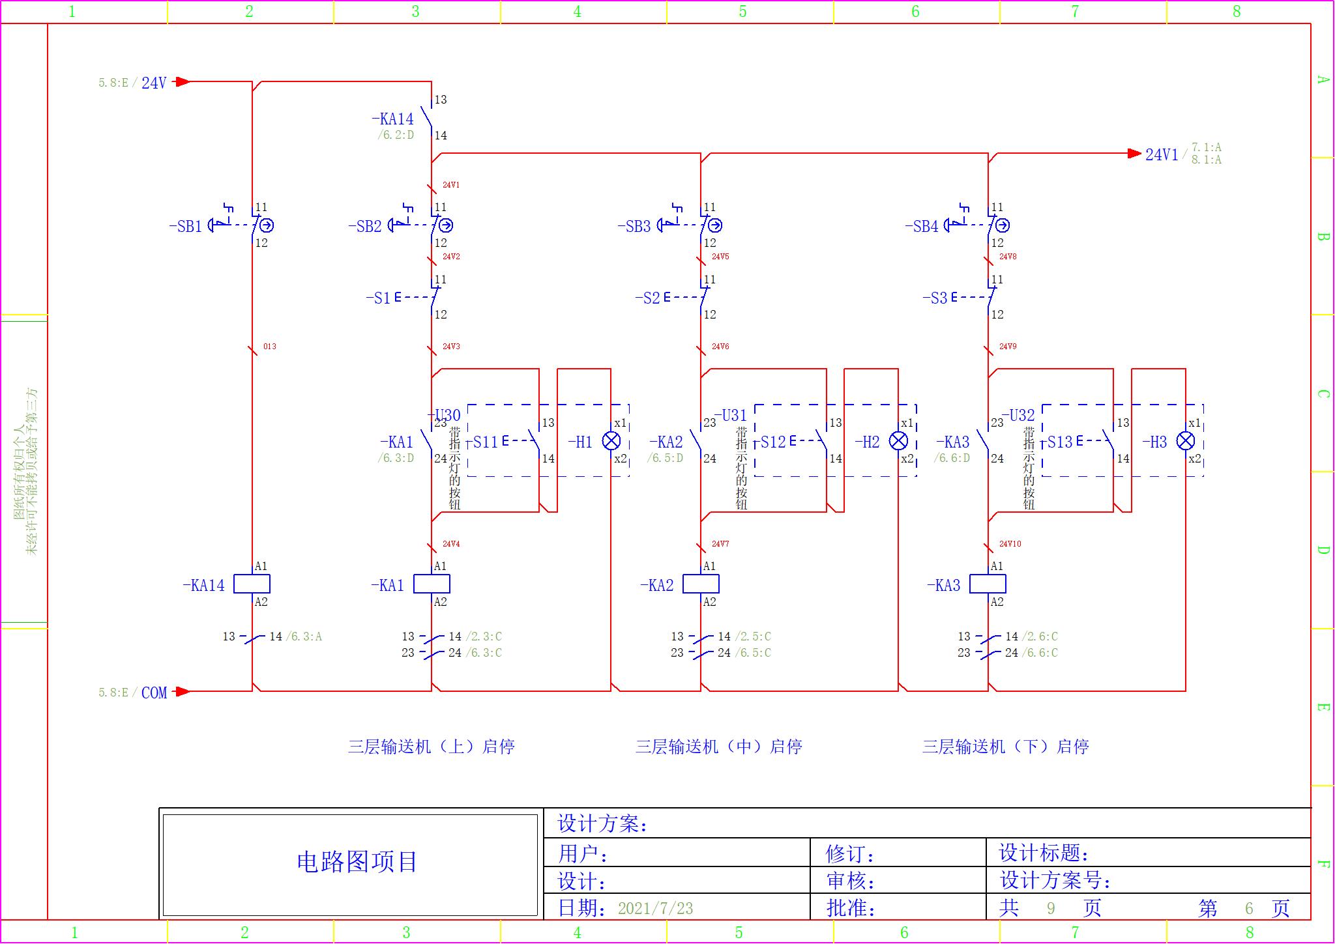Click the KA14 normally open contact 13-14
The height and width of the screenshot is (944, 1335).
pyautogui.click(x=427, y=118)
